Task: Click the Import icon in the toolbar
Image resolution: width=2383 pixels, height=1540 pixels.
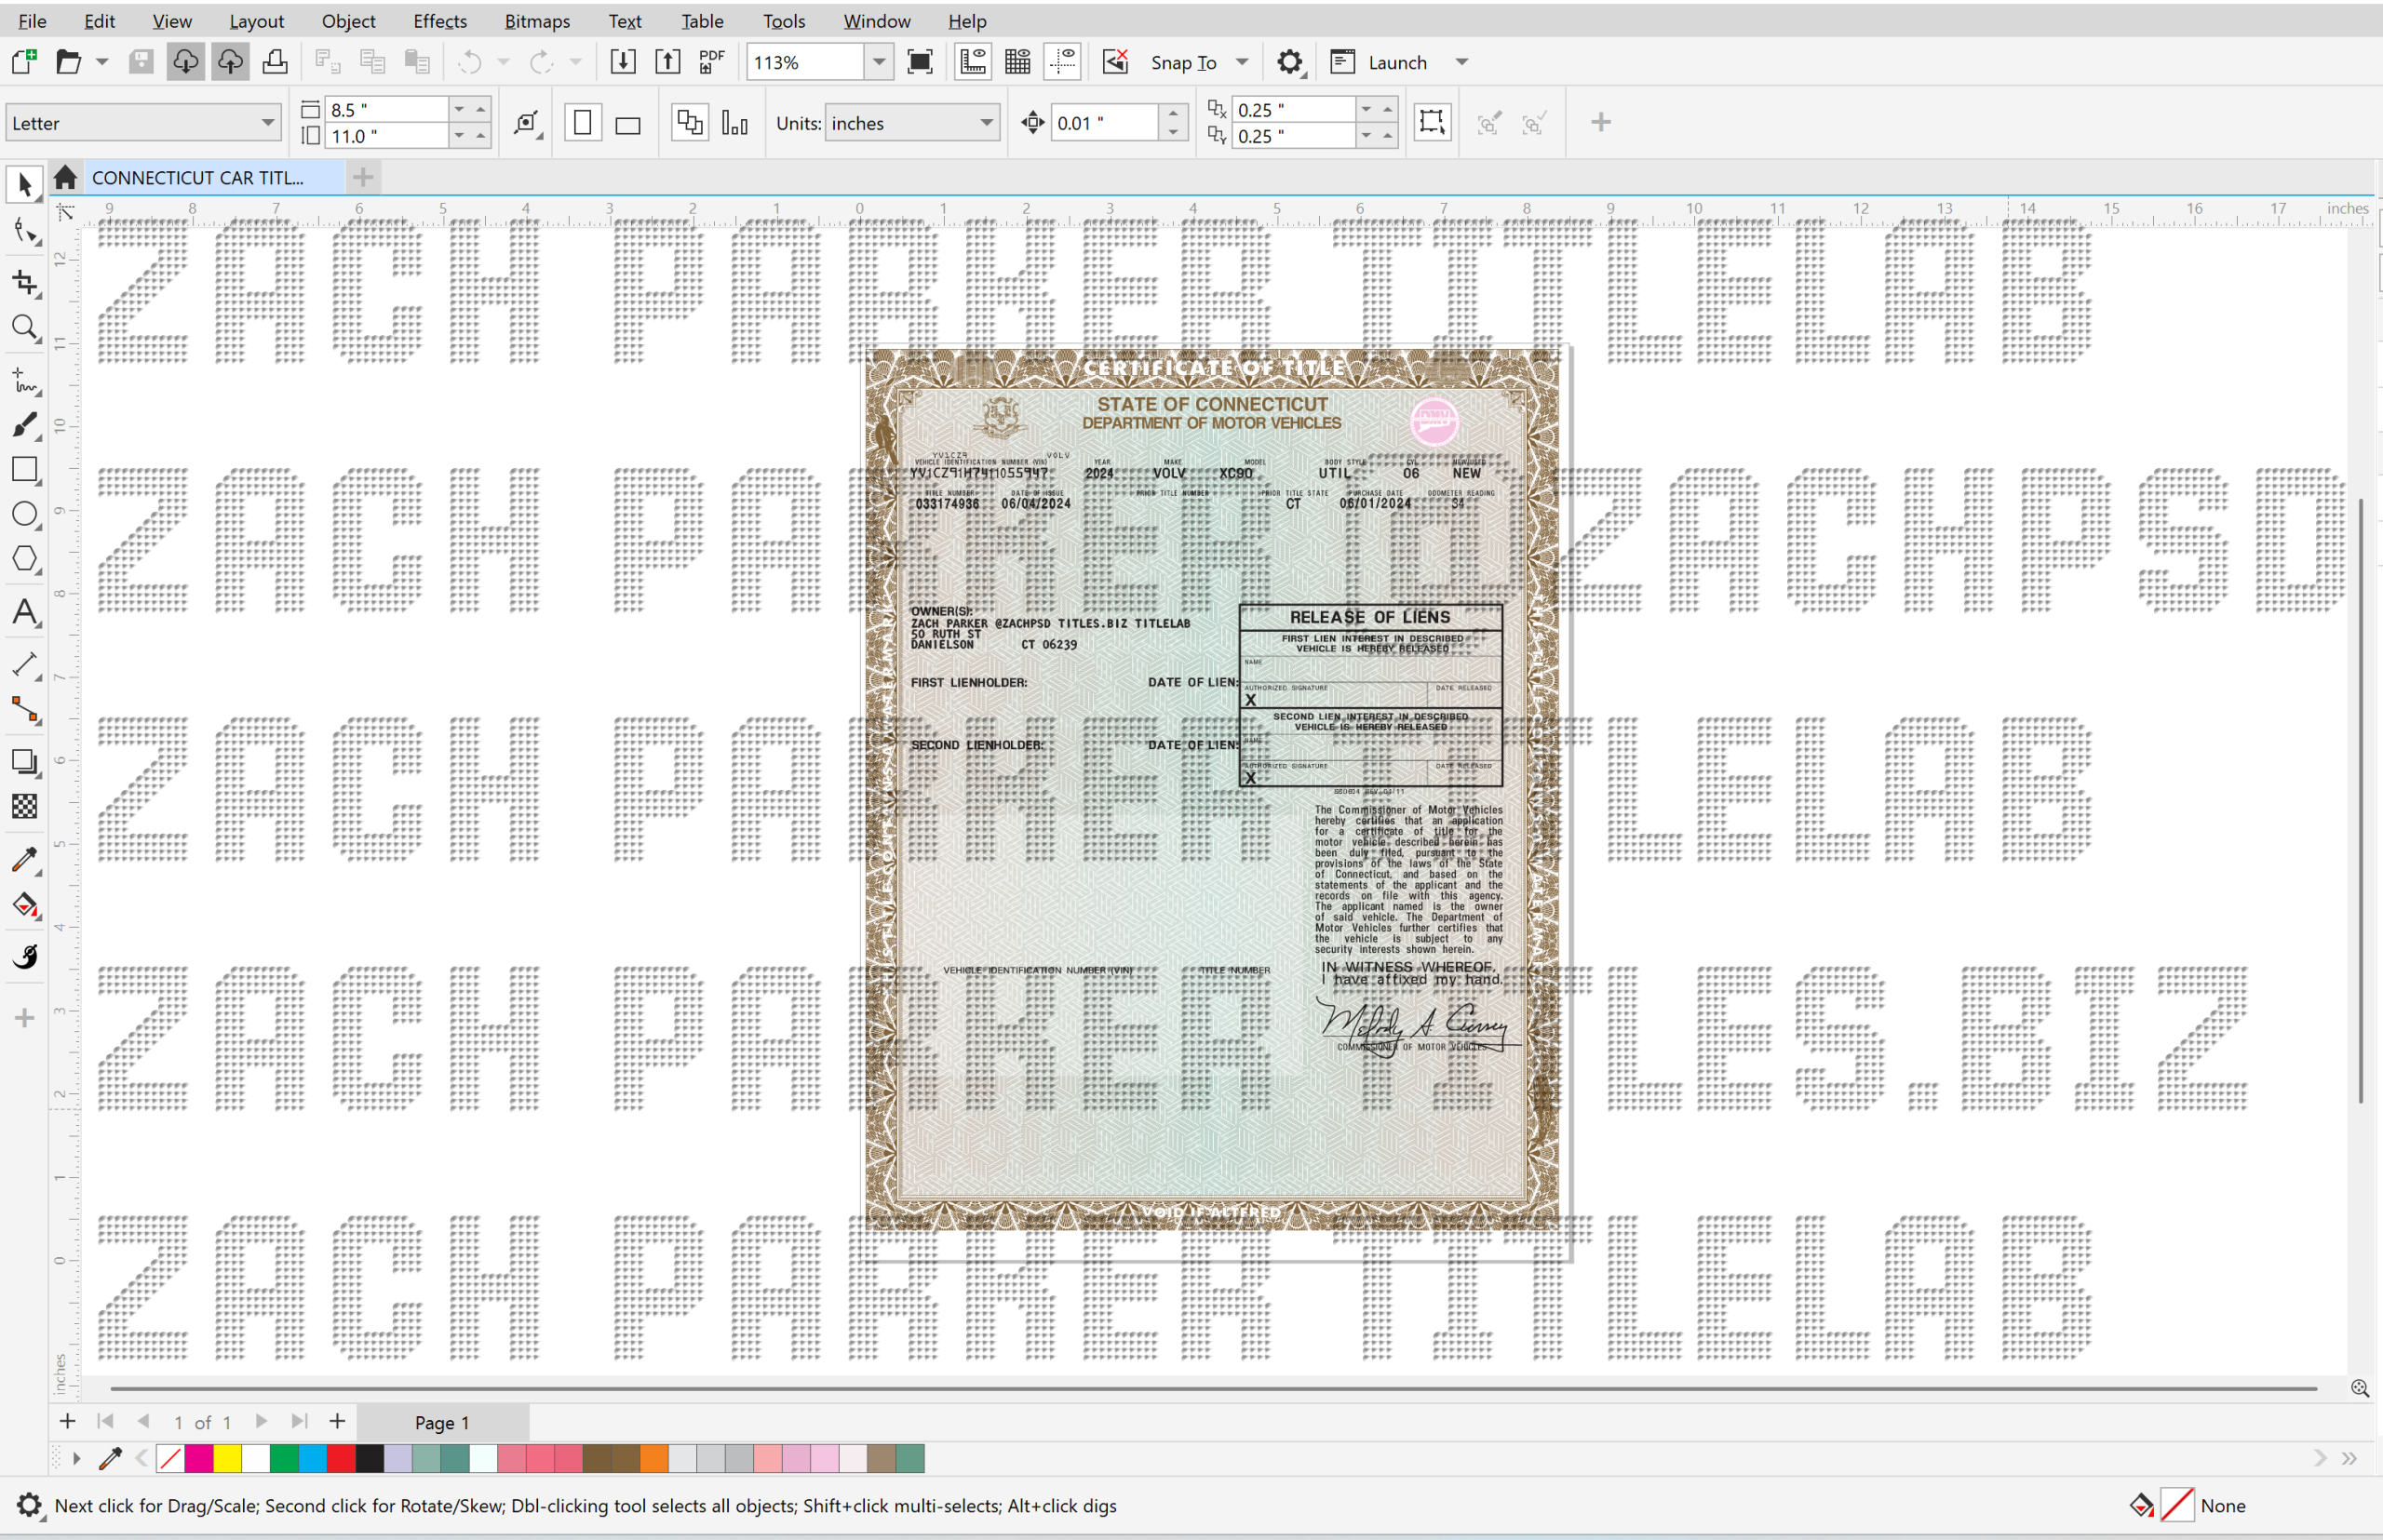Action: click(x=622, y=62)
